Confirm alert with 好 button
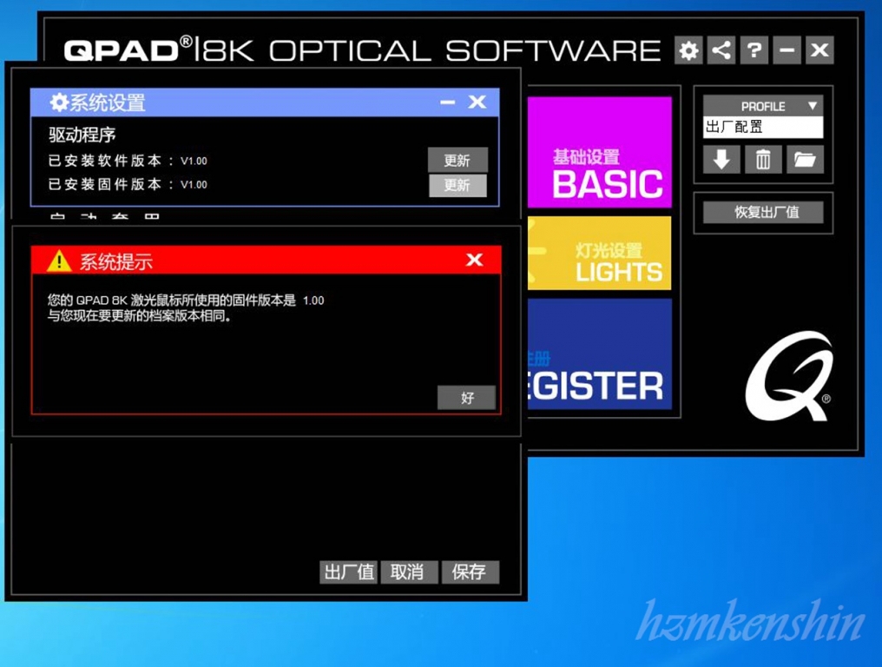The width and height of the screenshot is (882, 667). tap(467, 398)
